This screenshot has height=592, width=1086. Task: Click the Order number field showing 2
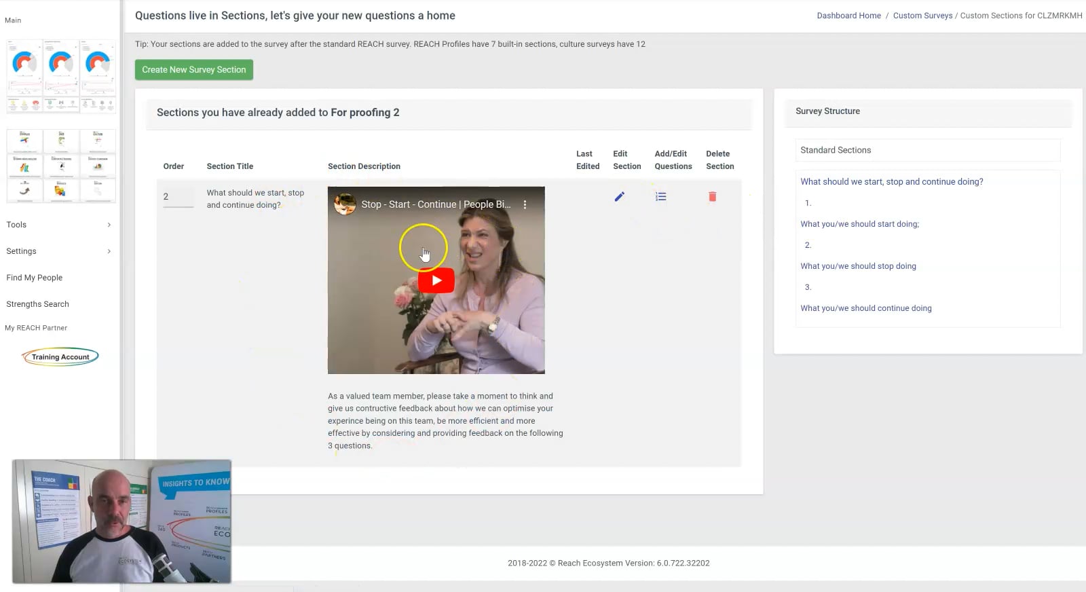[x=178, y=197]
